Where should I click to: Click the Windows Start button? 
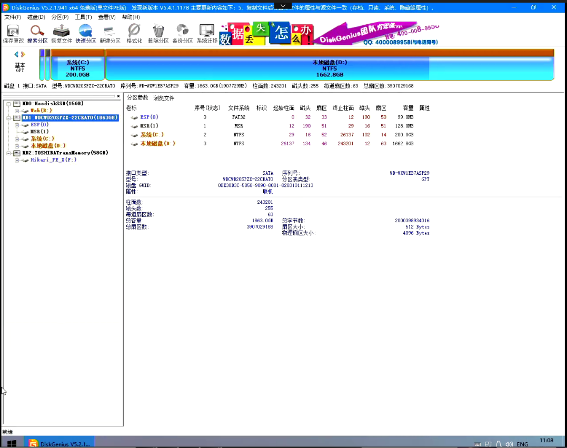pos(12,442)
